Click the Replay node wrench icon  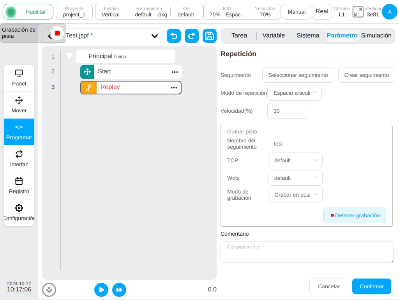click(89, 88)
